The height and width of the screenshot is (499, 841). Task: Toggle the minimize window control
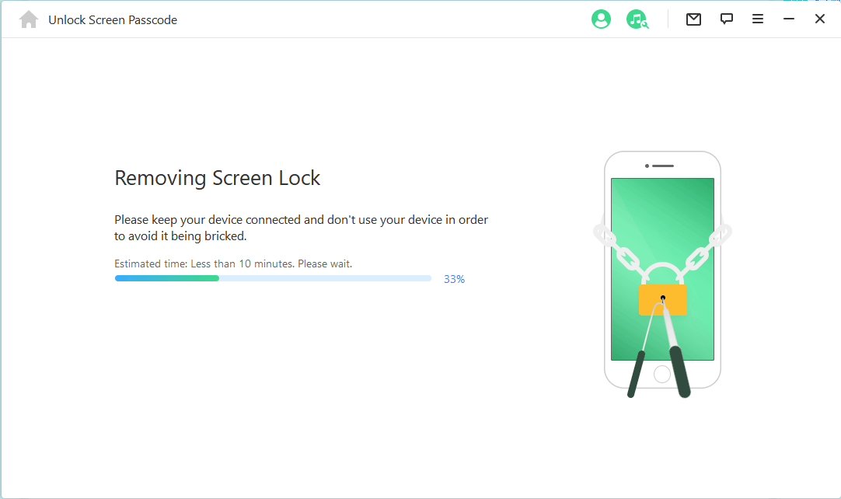tap(788, 18)
